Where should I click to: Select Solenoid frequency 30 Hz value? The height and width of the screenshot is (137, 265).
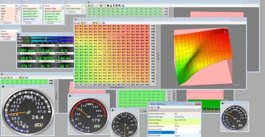(187, 126)
